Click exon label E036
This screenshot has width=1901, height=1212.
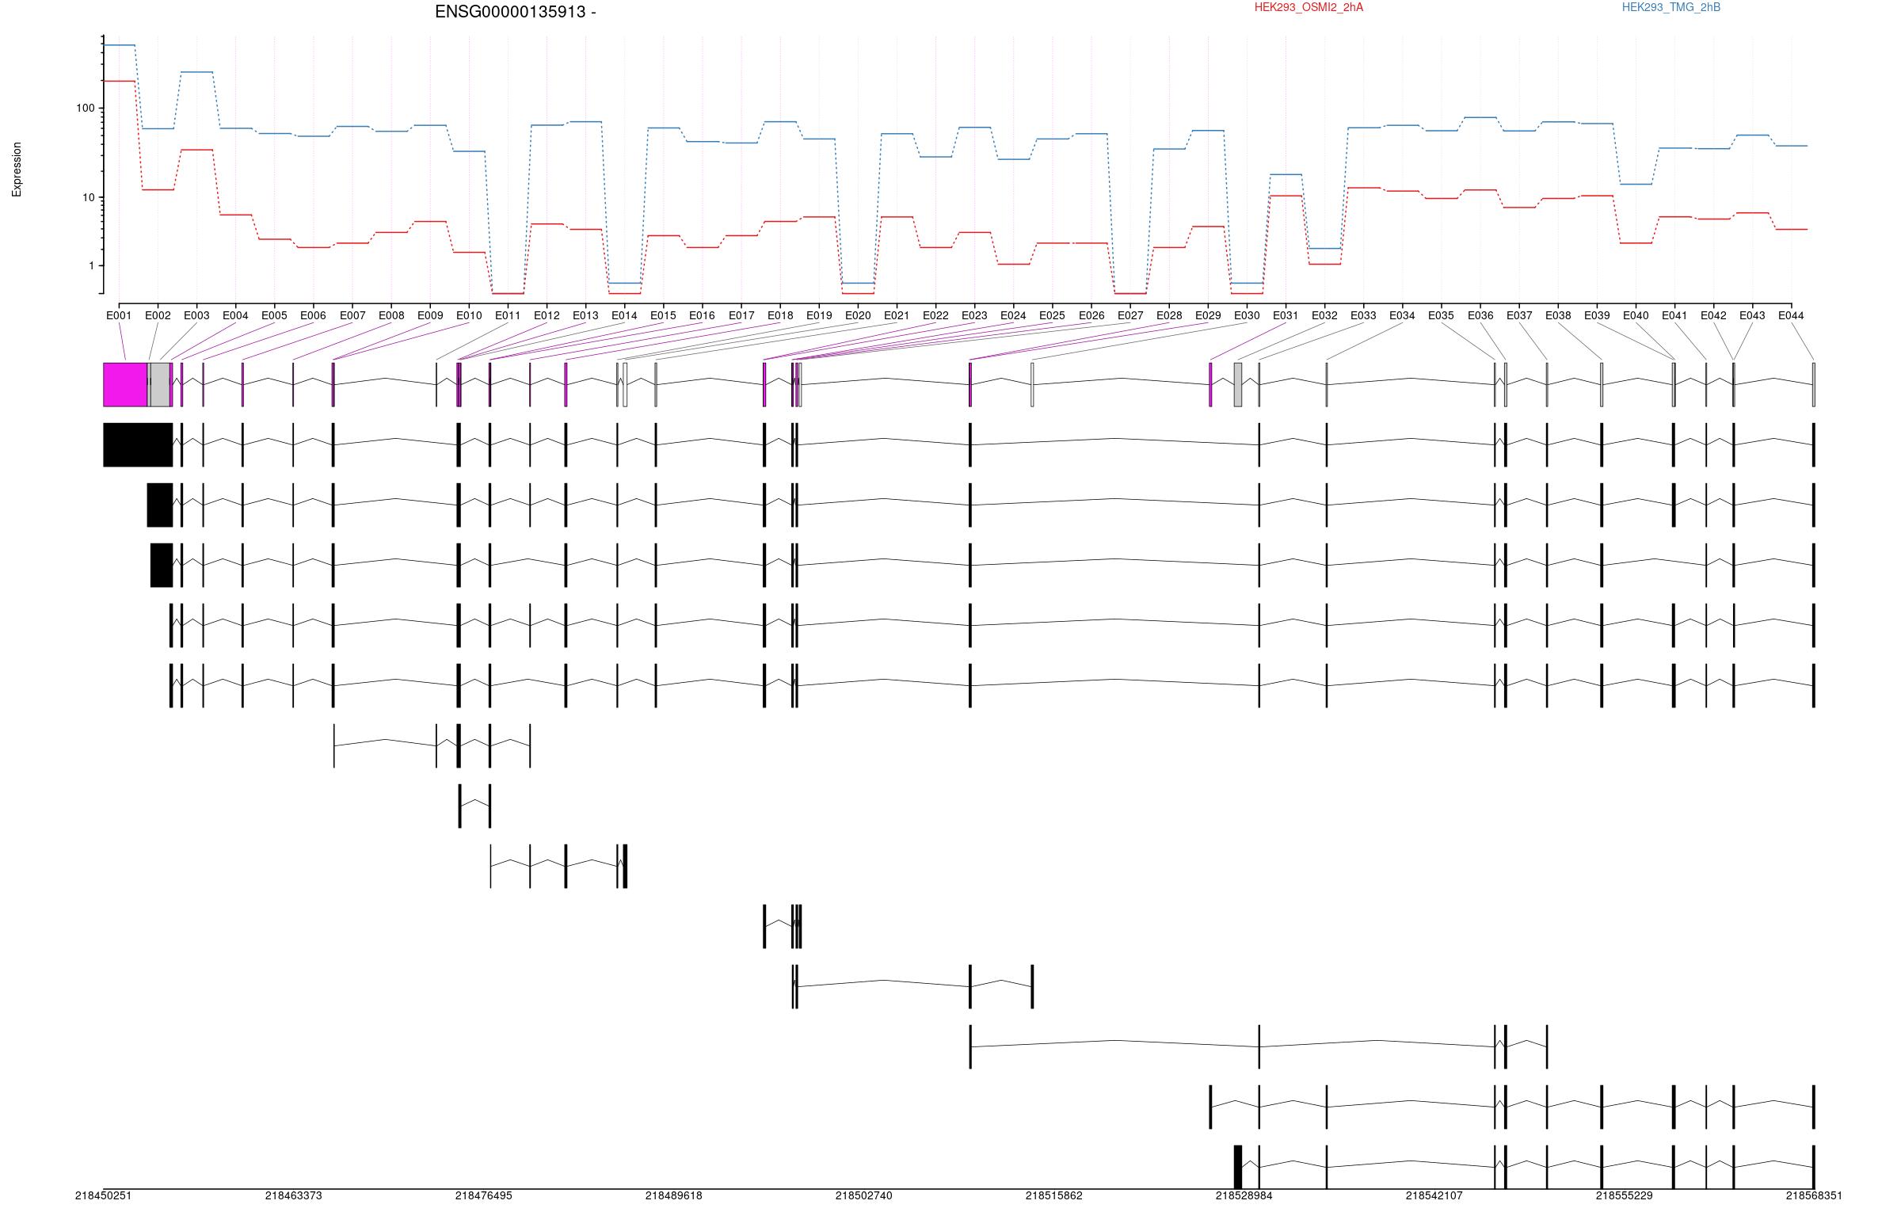click(1480, 315)
